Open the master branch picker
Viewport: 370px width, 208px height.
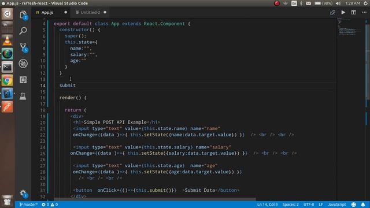28,205
